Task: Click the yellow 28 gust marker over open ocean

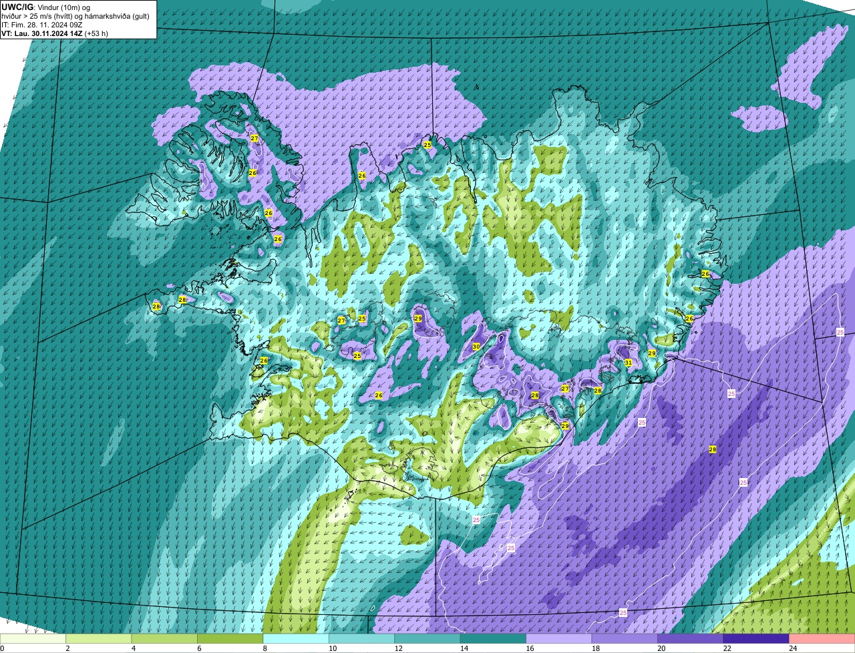Action: pyautogui.click(x=713, y=449)
